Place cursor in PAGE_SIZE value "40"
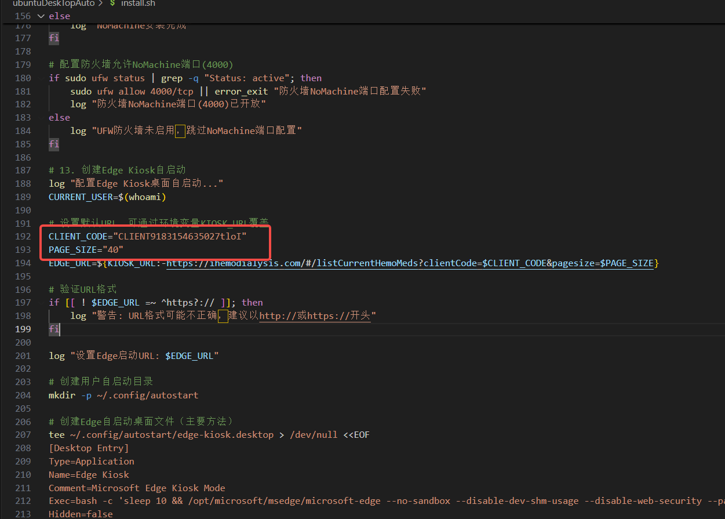 click(113, 250)
